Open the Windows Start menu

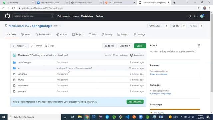tap(4, 117)
